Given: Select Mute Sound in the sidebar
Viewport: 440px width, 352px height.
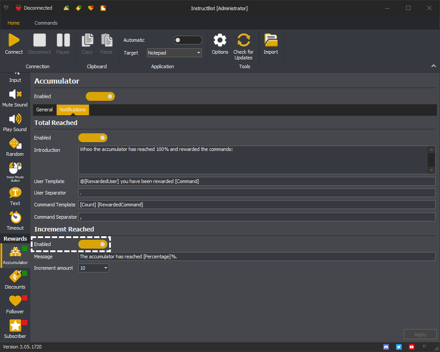Looking at the screenshot, I should (15, 98).
